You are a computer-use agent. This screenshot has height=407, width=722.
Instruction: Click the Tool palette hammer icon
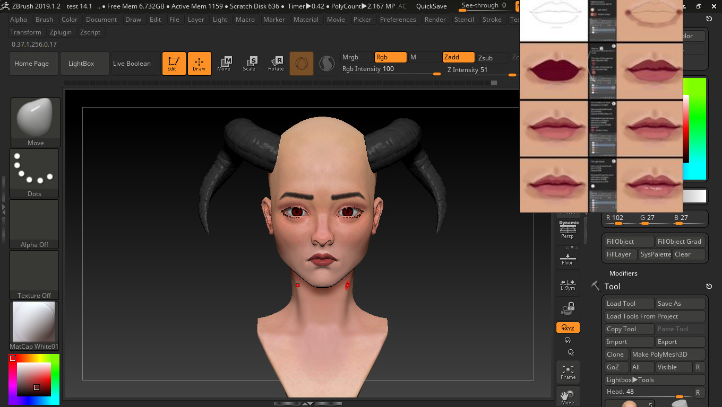point(595,286)
